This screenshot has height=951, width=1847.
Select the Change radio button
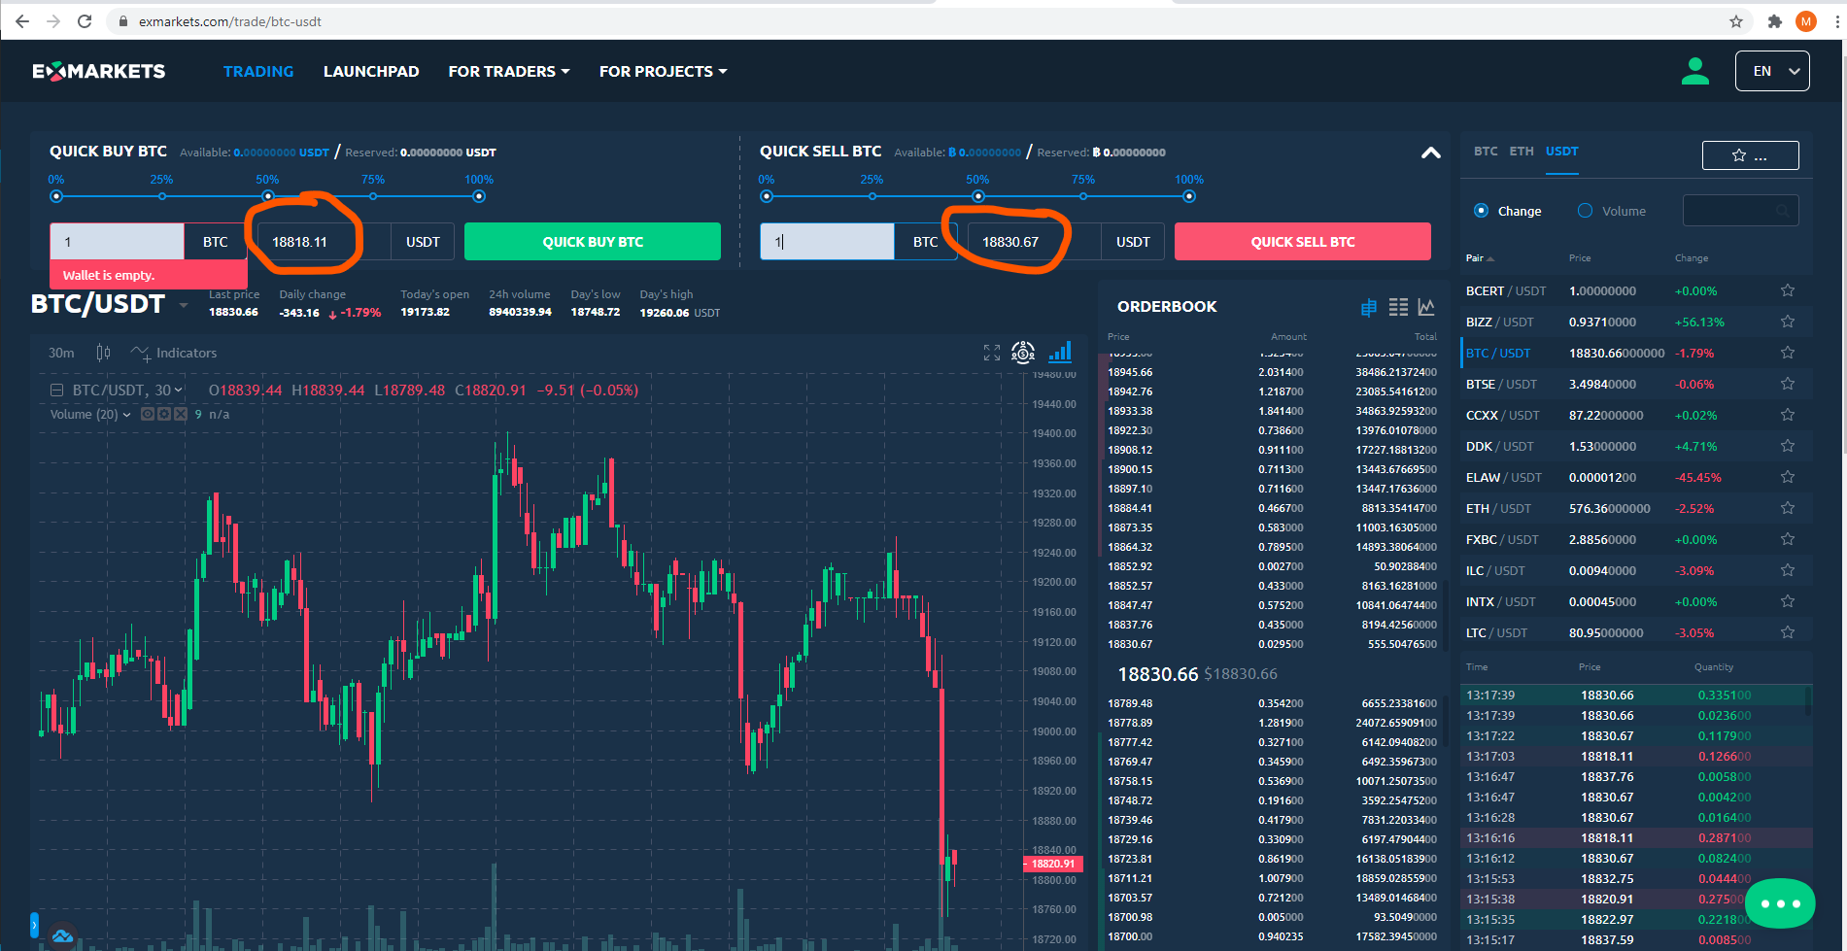tap(1481, 211)
